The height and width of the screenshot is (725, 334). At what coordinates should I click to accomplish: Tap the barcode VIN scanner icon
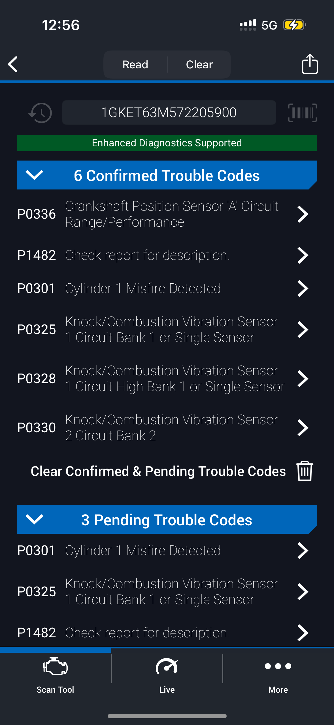[302, 113]
